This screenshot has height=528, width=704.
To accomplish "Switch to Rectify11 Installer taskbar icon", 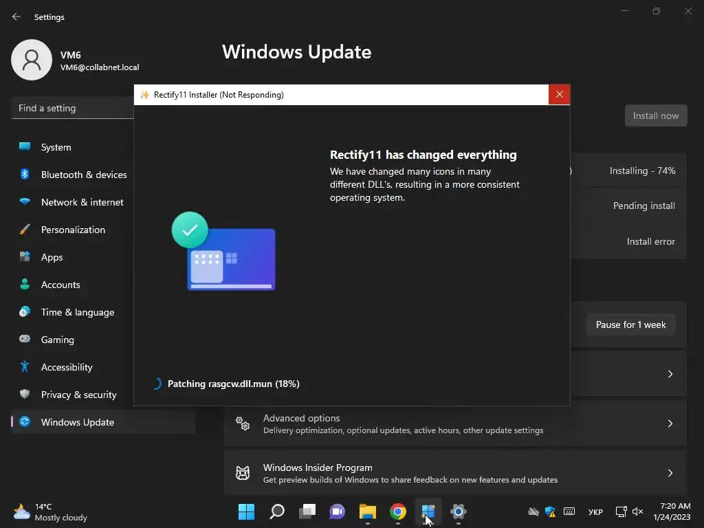I will click(x=428, y=511).
